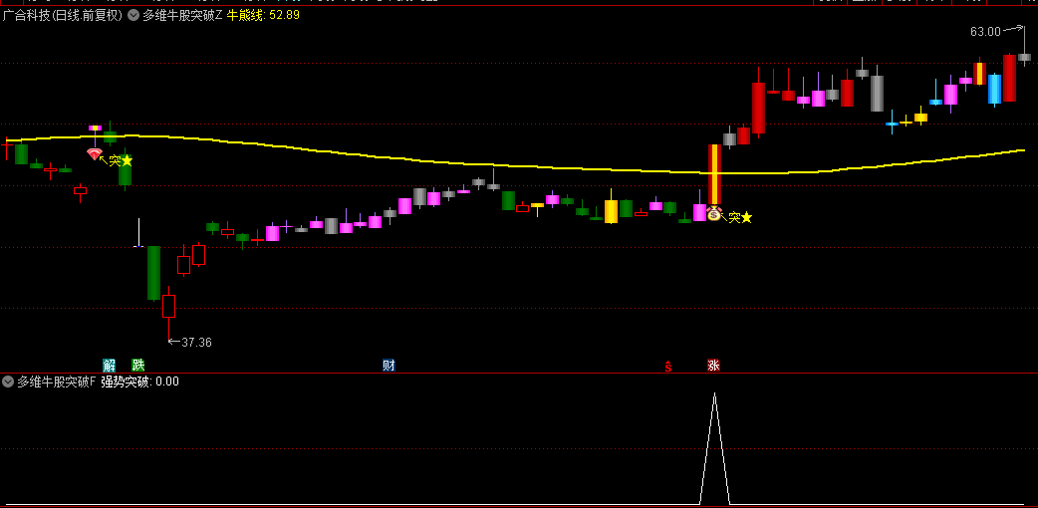The image size is (1038, 508).
Task: Click the 多维牛股突破Z indicator name
Action: (182, 15)
